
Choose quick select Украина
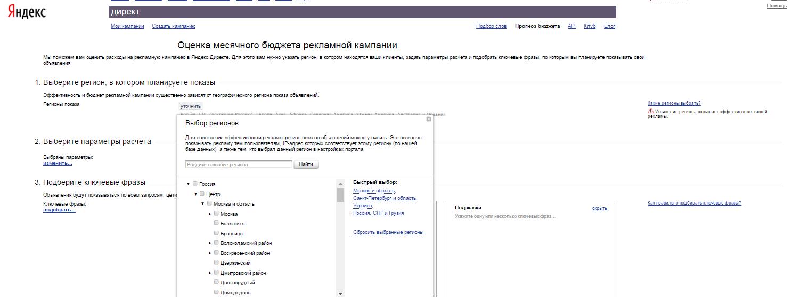(x=362, y=206)
